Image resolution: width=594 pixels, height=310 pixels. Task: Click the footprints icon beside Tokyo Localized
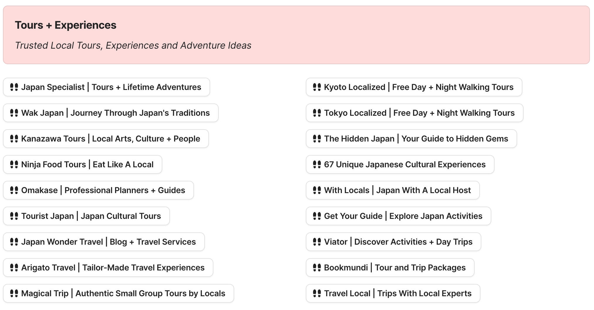coord(317,113)
